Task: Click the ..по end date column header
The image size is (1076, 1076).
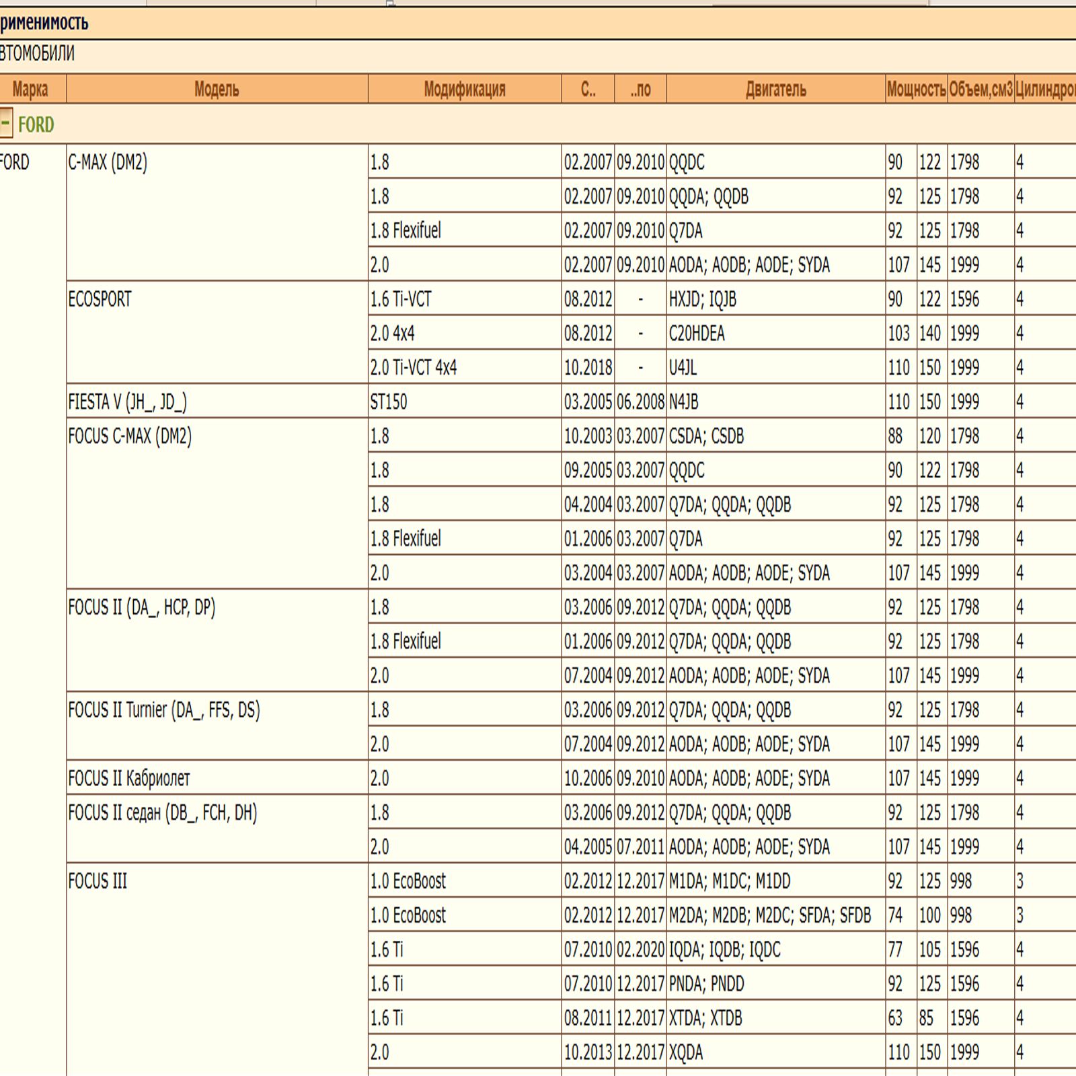Action: 640,89
